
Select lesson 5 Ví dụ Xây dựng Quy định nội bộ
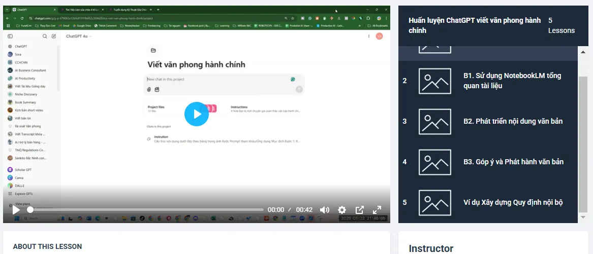tap(488, 202)
